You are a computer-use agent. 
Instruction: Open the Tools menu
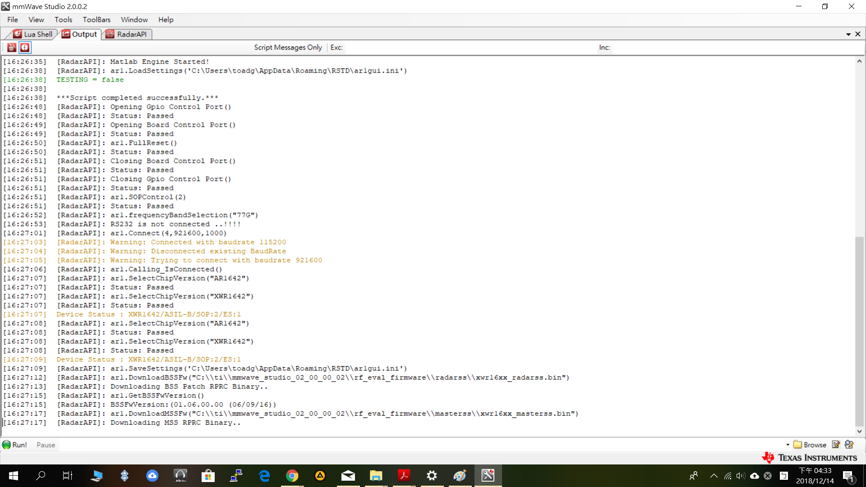coord(63,20)
